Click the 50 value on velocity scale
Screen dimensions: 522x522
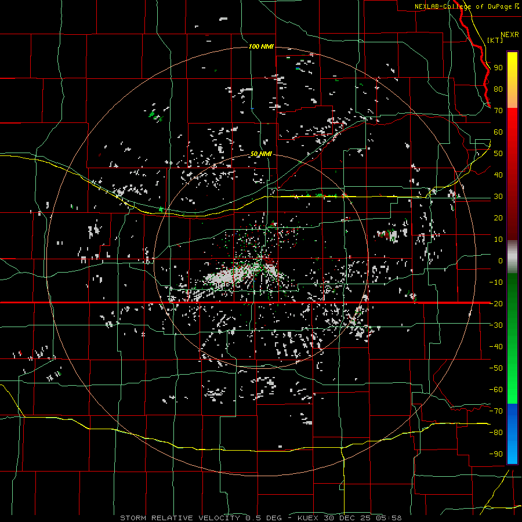[x=498, y=154]
